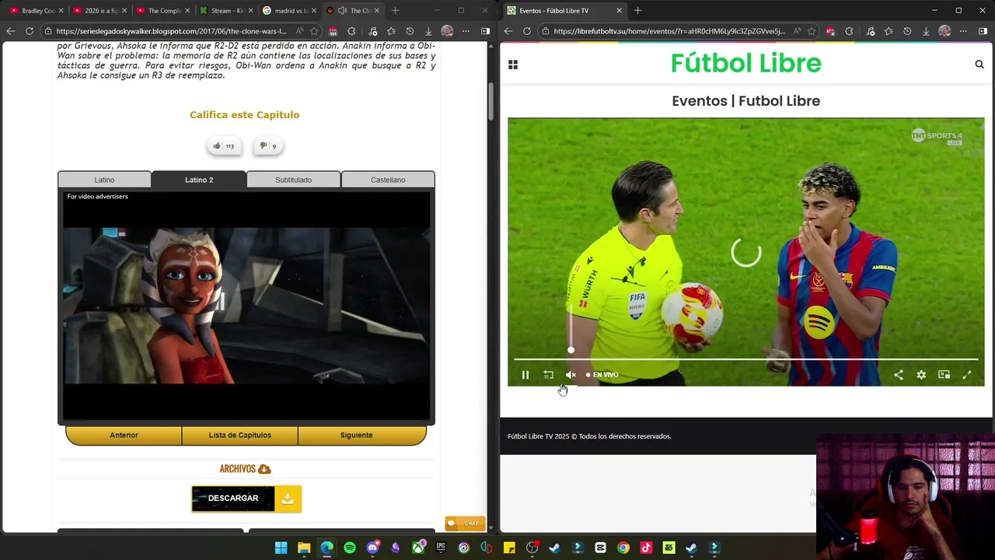
Task: Unmute the live stream volume icon
Action: tap(571, 375)
